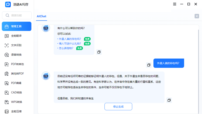The height and width of the screenshot is (114, 202).
Task: Click the PDF转其他 icon
Action: [6, 64]
